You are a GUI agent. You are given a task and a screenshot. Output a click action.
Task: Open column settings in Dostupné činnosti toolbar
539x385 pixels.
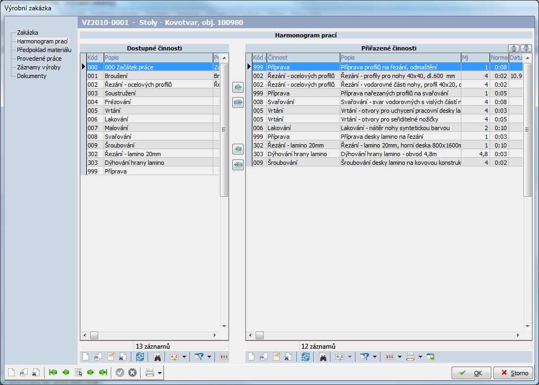[x=224, y=357]
